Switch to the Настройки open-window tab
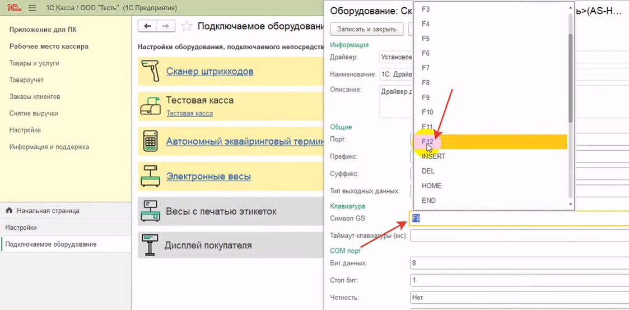 click(x=66, y=228)
